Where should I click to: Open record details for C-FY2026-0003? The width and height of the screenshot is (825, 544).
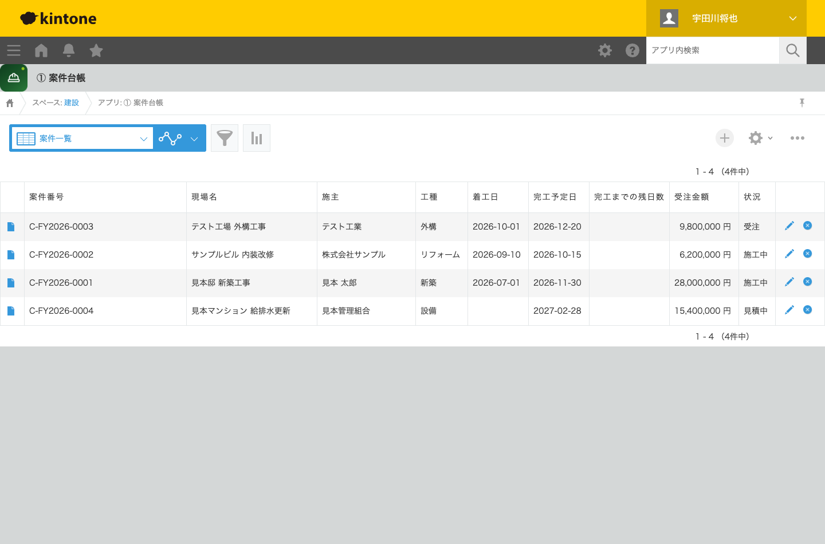[x=11, y=227]
